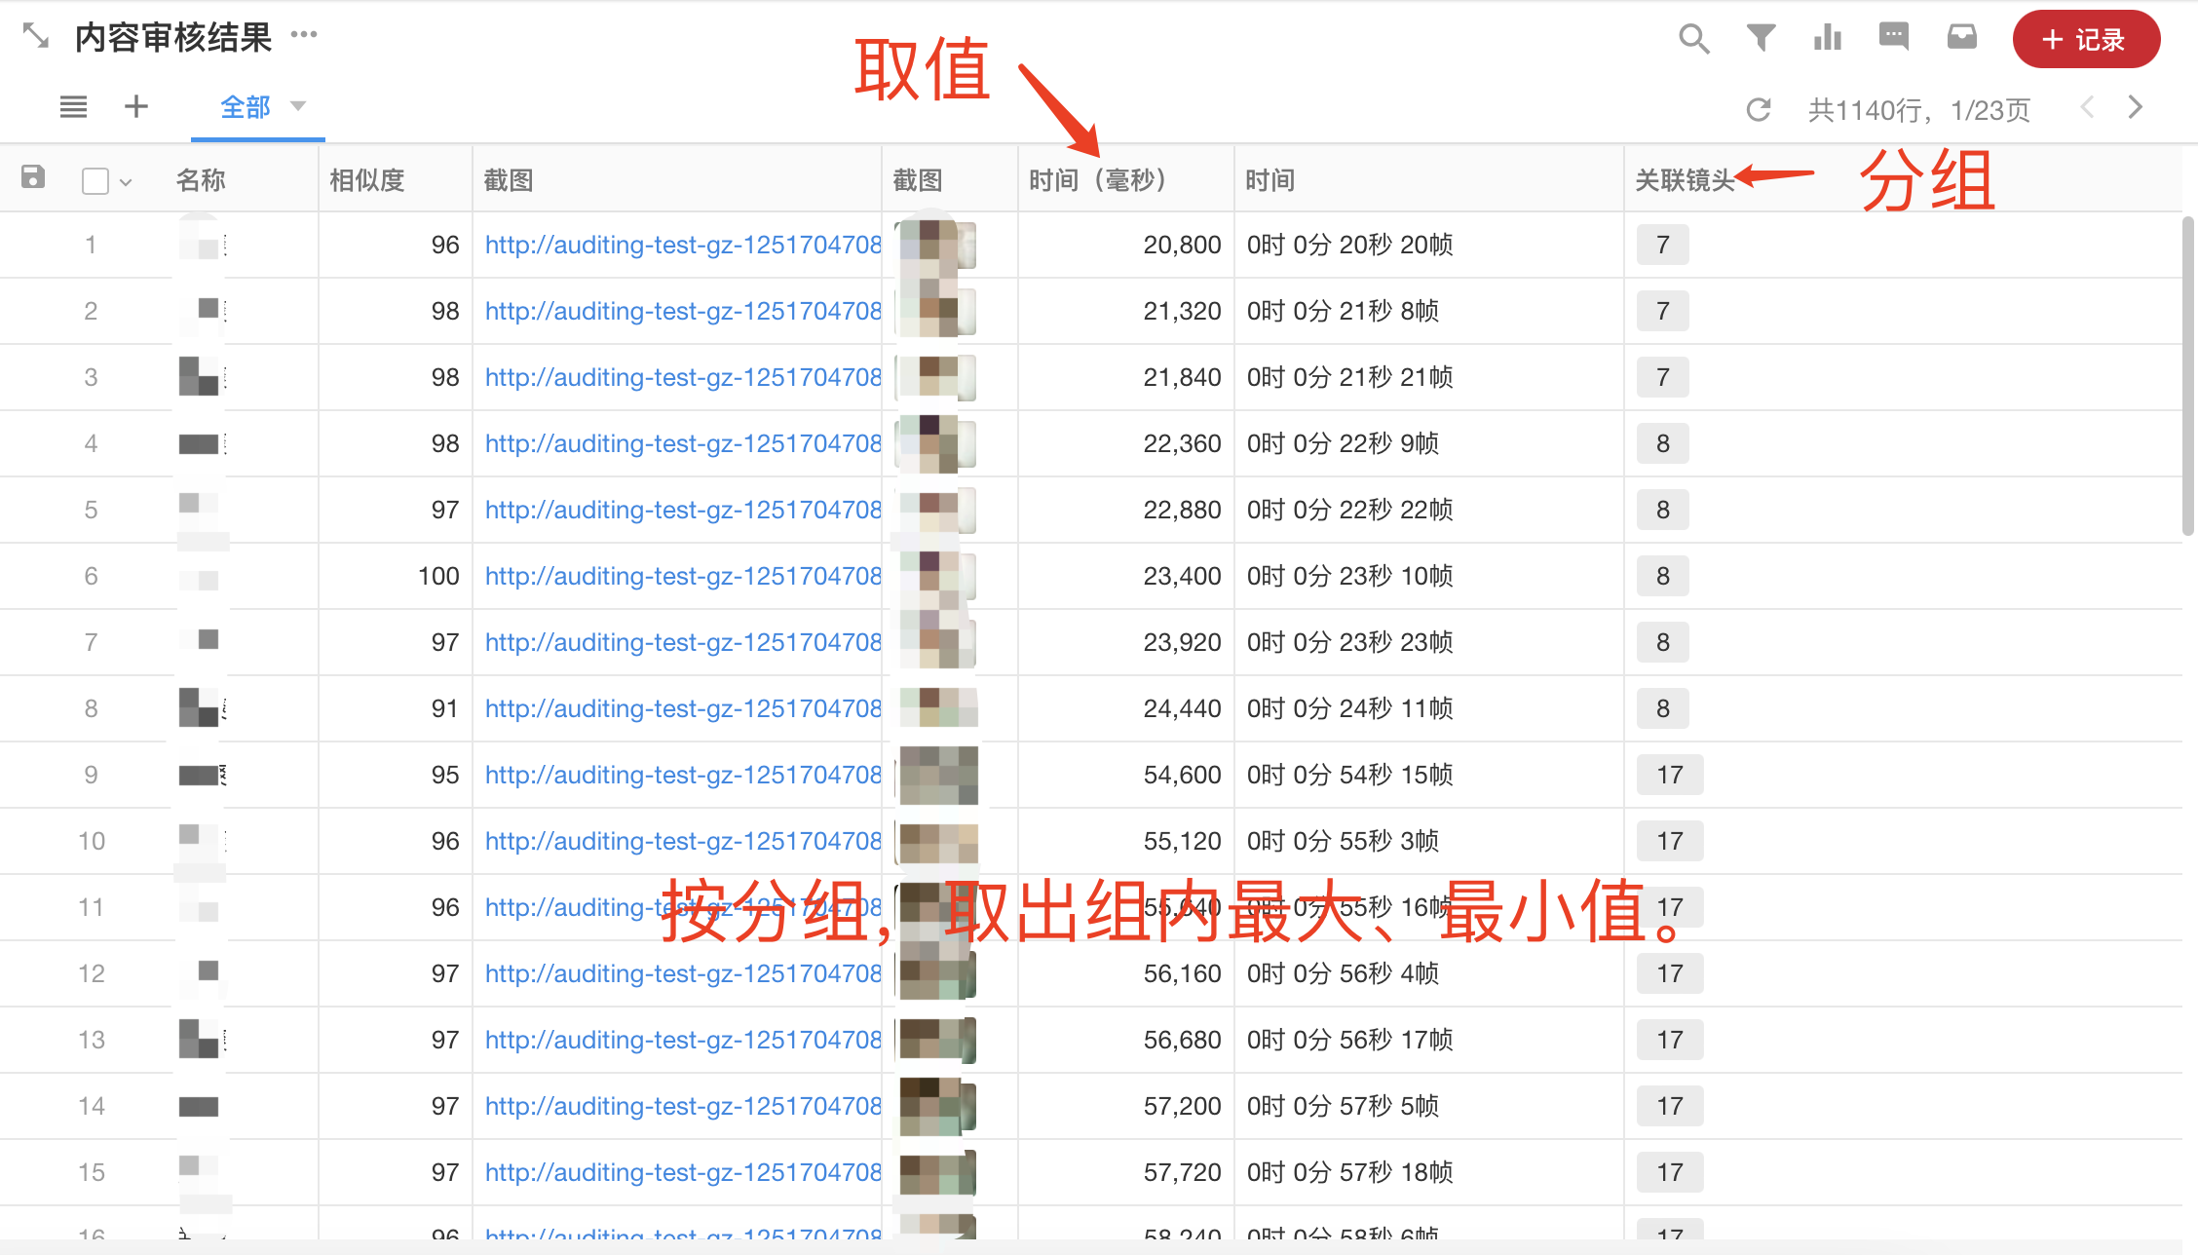Viewport: 2198px width, 1255px height.
Task: Click the refresh icon beside row count
Action: click(1759, 109)
